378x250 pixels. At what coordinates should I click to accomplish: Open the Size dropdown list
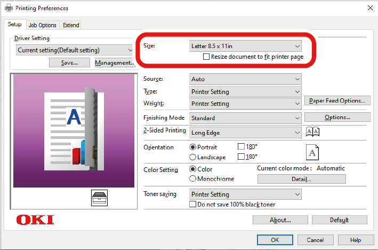(x=246, y=46)
